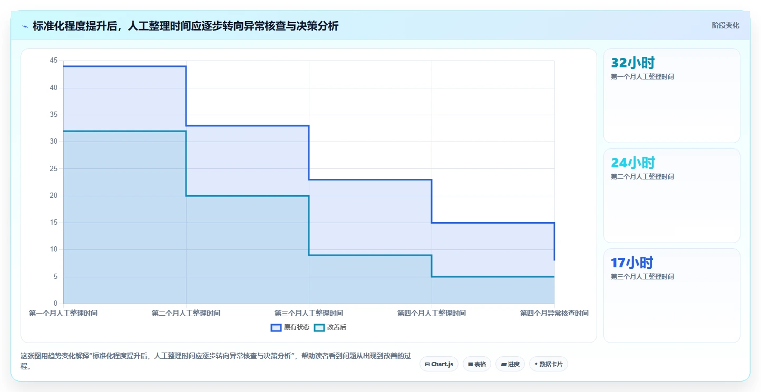The height and width of the screenshot is (392, 761).
Task: Click x-axis label 第三个月人工整理时间
Action: [x=309, y=313]
